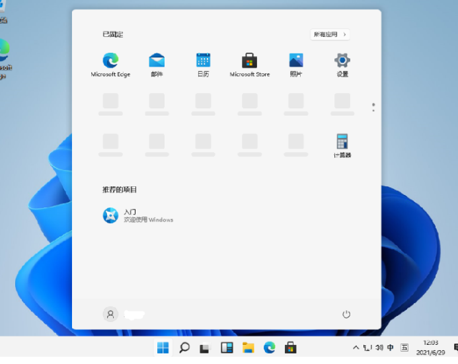Open clock showing 2021/6/29
Image resolution: width=458 pixels, height=364 pixels.
click(x=430, y=347)
